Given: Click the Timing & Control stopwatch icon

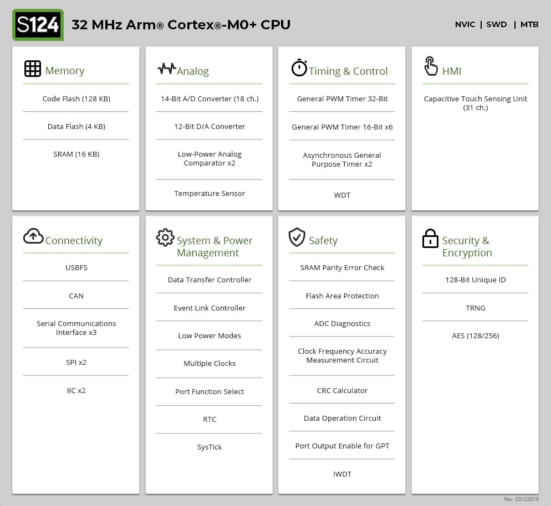Looking at the screenshot, I should point(299,68).
